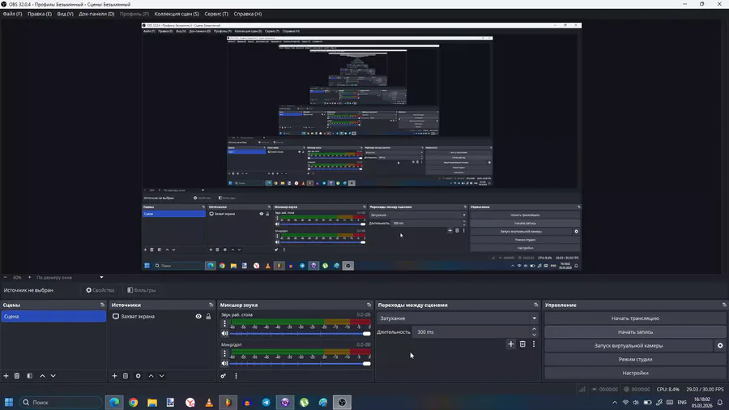Select Сцена in scenes list
This screenshot has width=729, height=410.
(53, 316)
